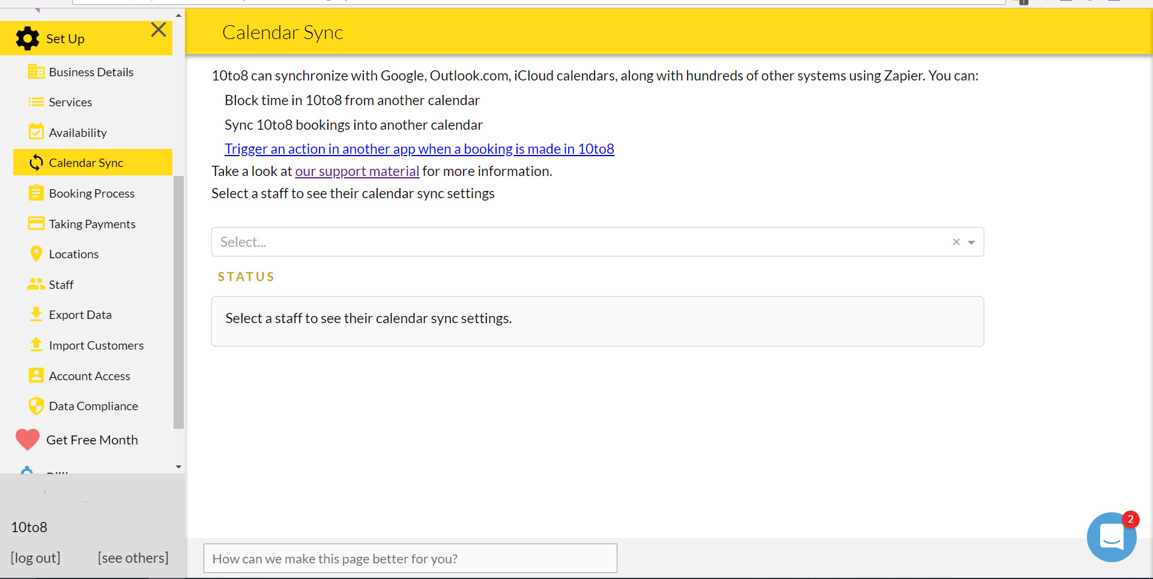Click the Taking Payments card icon
Image resolution: width=1153 pixels, height=579 pixels.
point(36,223)
